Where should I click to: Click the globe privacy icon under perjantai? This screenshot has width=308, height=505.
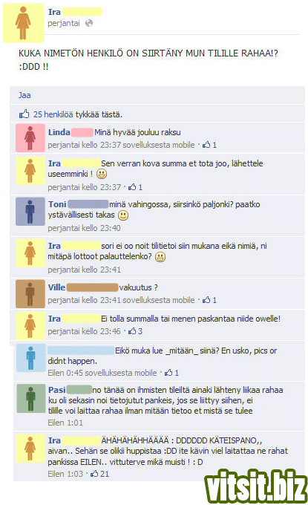[89, 23]
